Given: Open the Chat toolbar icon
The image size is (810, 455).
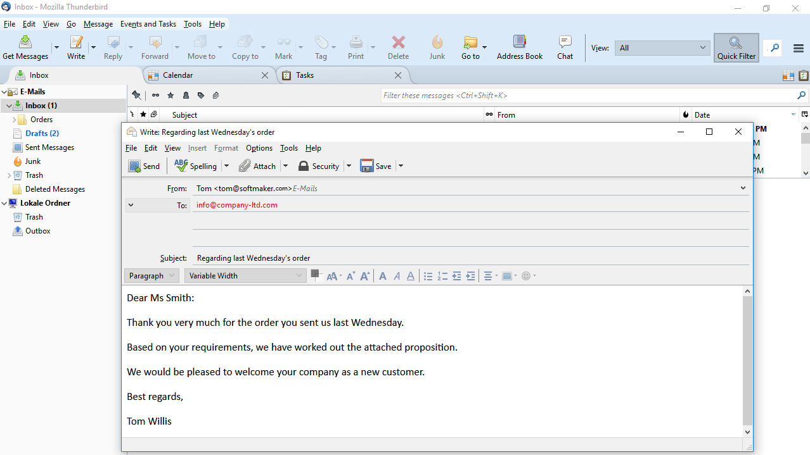Looking at the screenshot, I should (565, 42).
